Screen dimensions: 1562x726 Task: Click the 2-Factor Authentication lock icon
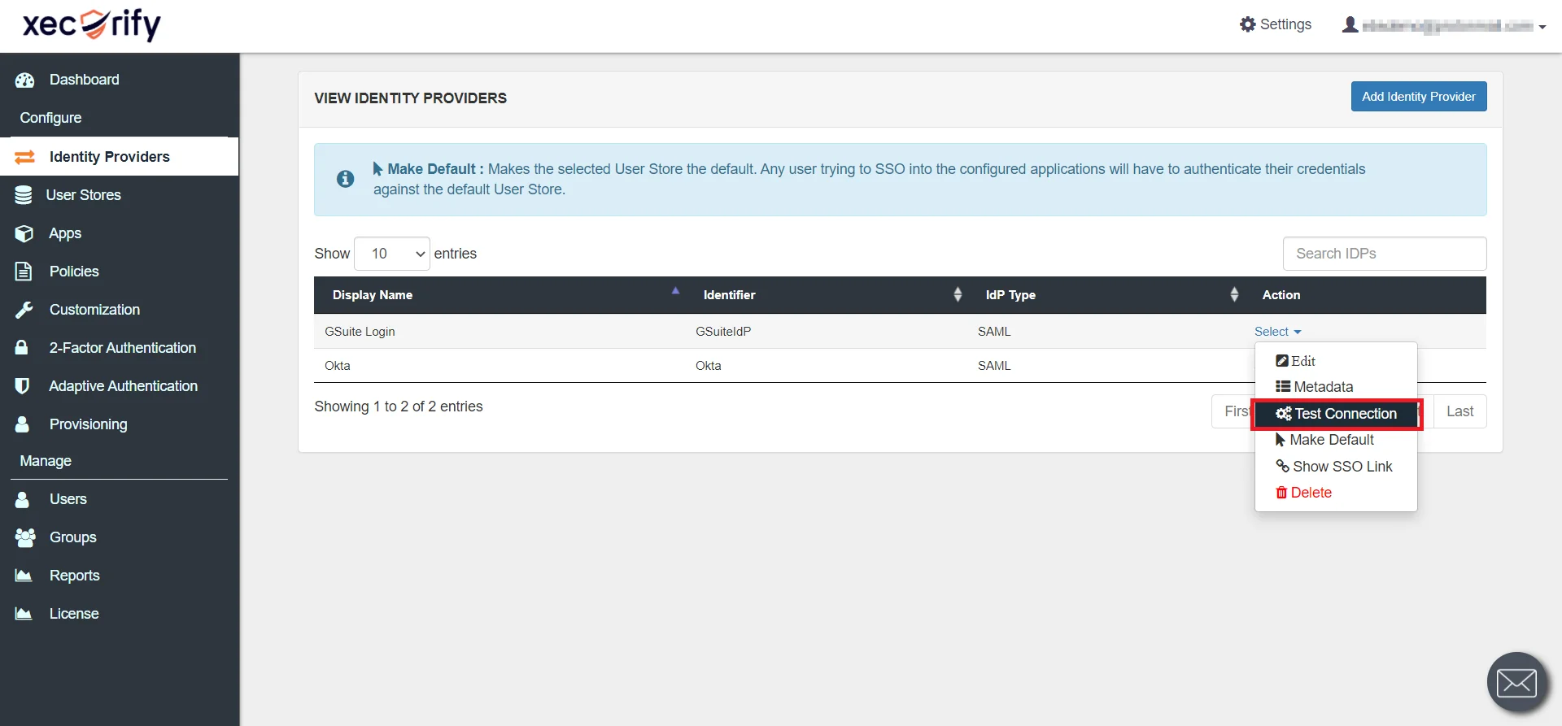point(22,348)
